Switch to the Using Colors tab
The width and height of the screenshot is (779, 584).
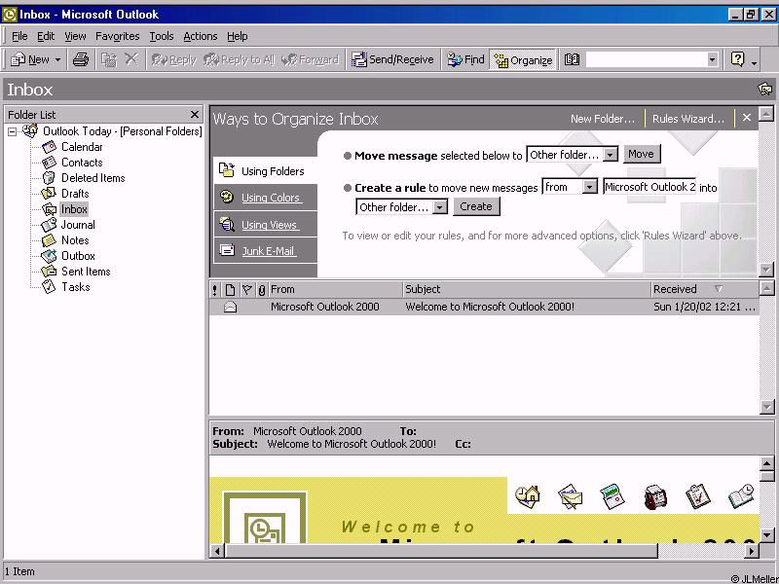coord(271,198)
